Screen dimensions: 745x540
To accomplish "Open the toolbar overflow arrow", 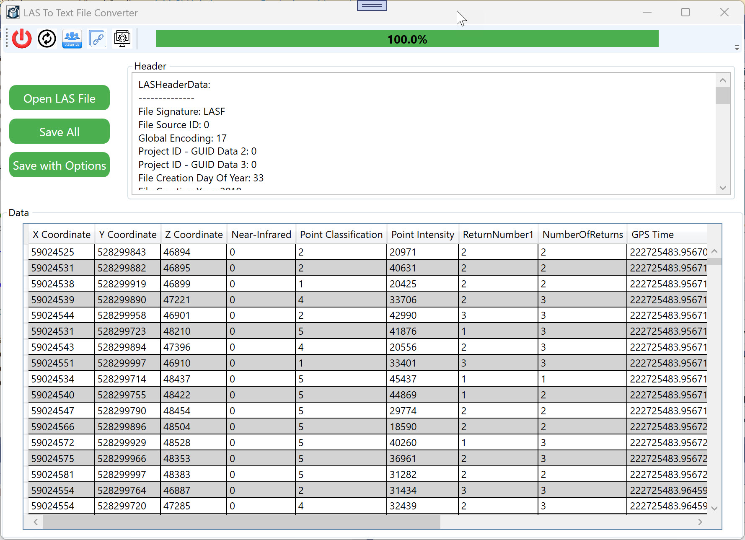I will coord(737,48).
